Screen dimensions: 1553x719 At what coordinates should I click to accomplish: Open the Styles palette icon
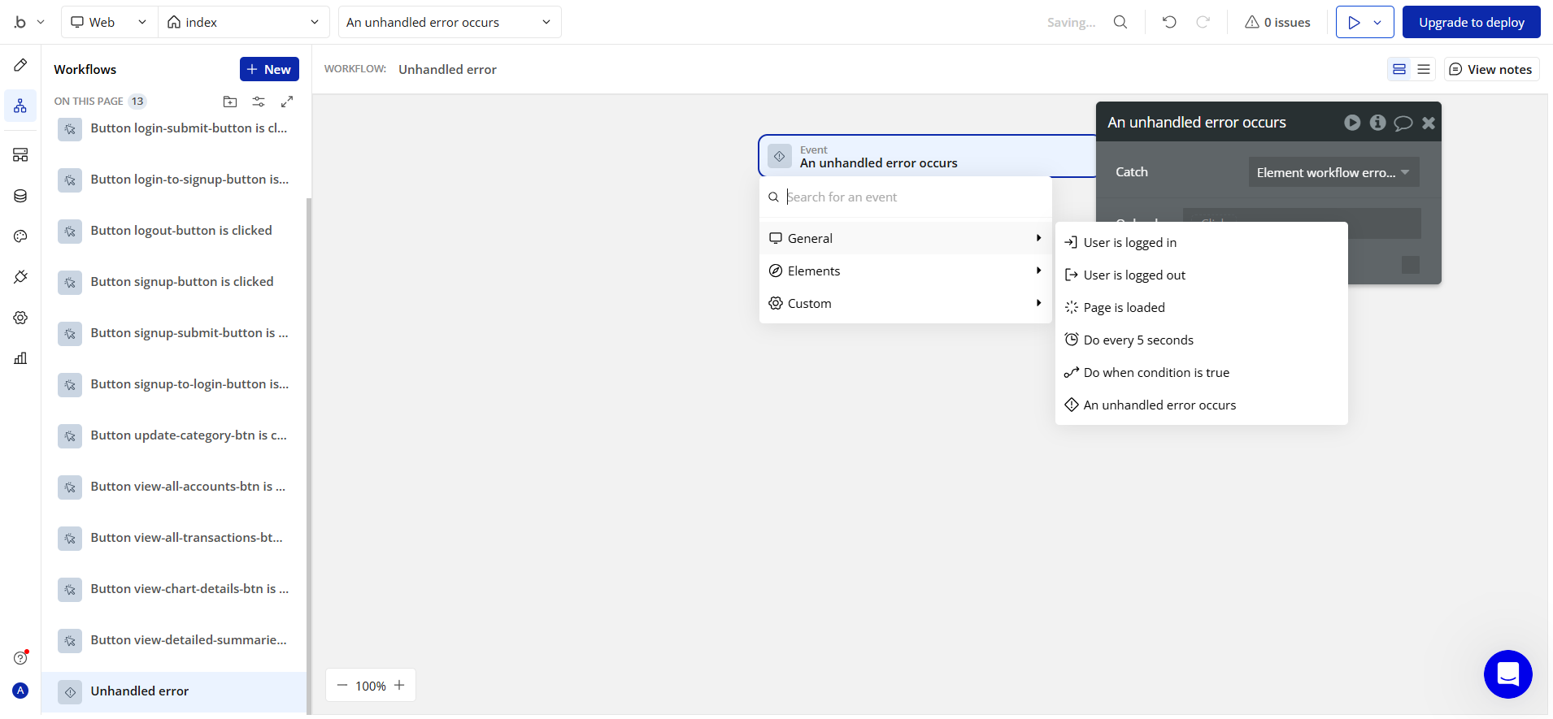point(20,236)
